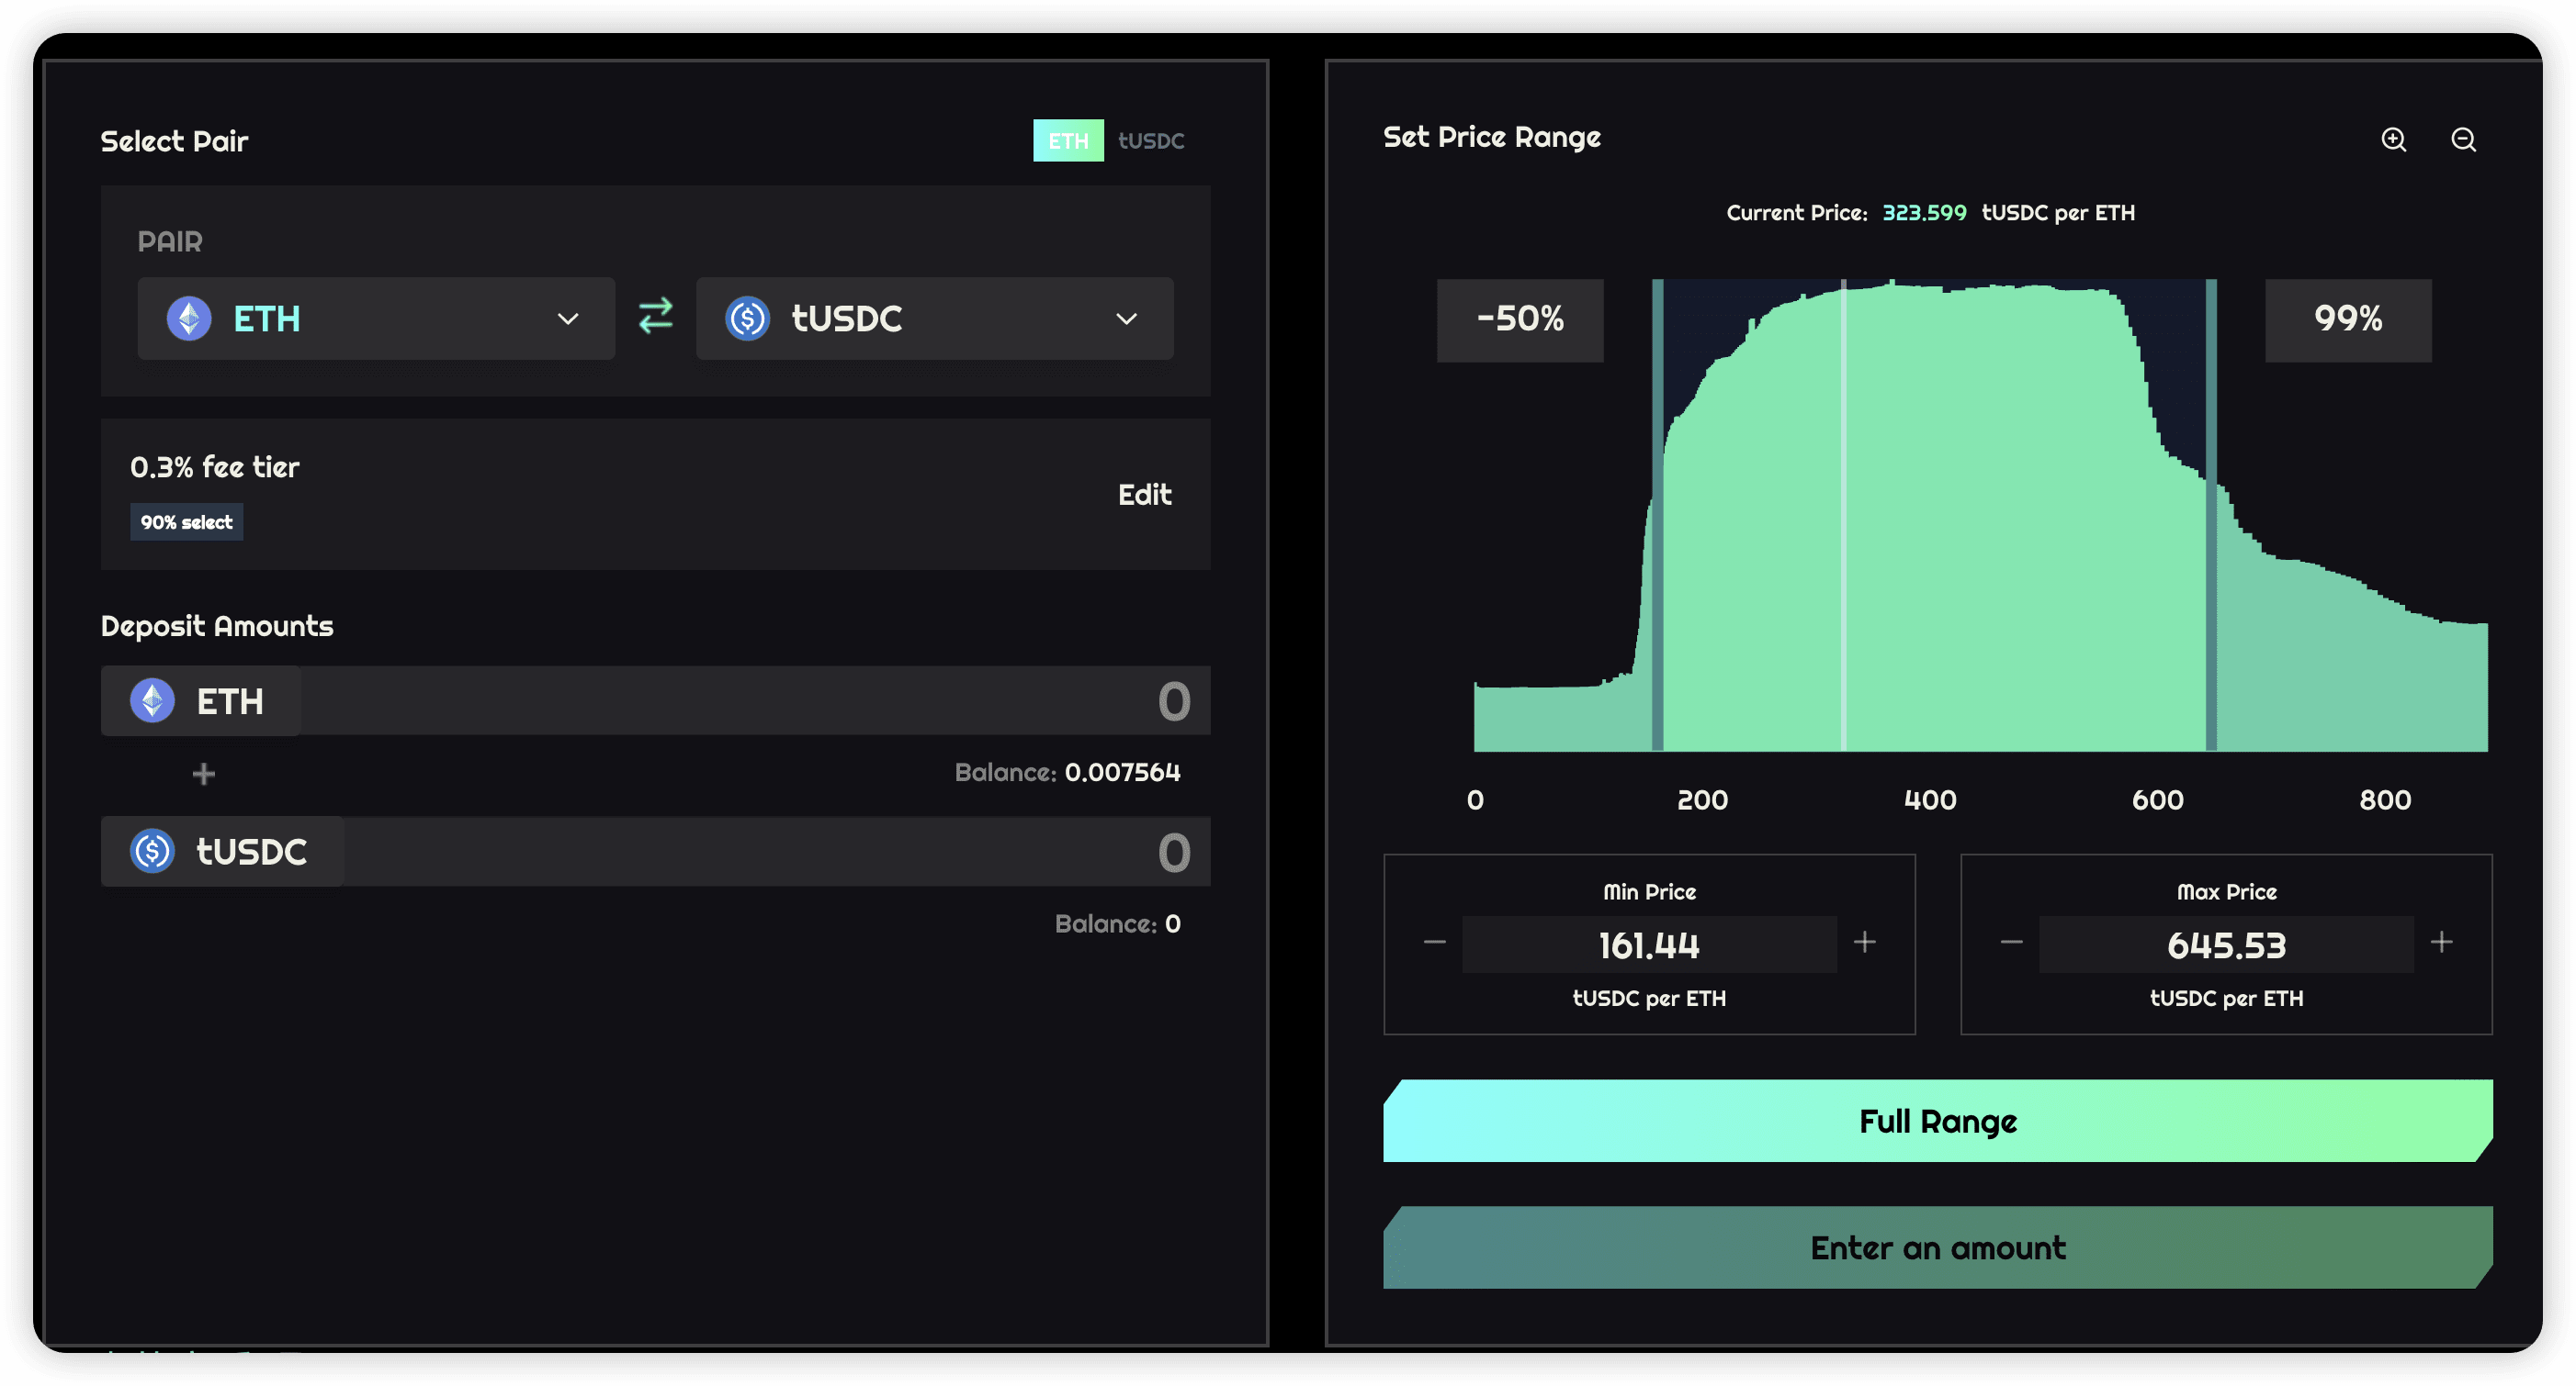2576x1386 pixels.
Task: Swap the pair with the arrows icon
Action: [656, 317]
